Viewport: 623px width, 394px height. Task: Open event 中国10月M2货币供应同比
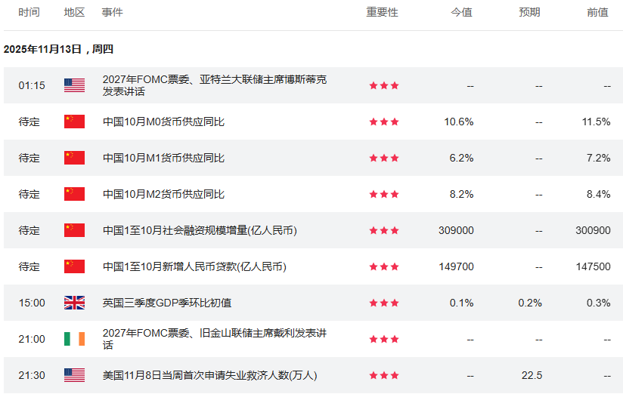(x=163, y=194)
